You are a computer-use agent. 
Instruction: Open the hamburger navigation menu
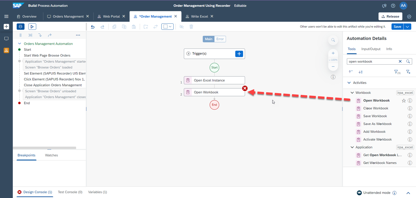click(x=6, y=16)
